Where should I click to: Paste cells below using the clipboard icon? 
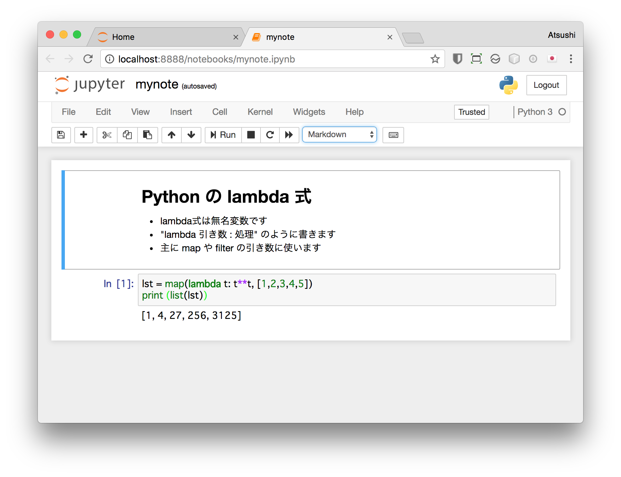(x=147, y=135)
